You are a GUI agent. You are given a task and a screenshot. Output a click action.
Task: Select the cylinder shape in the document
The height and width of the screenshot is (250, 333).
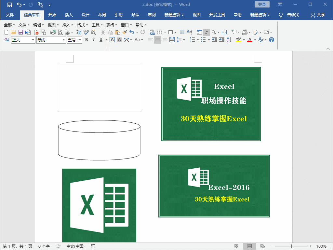pos(99,140)
